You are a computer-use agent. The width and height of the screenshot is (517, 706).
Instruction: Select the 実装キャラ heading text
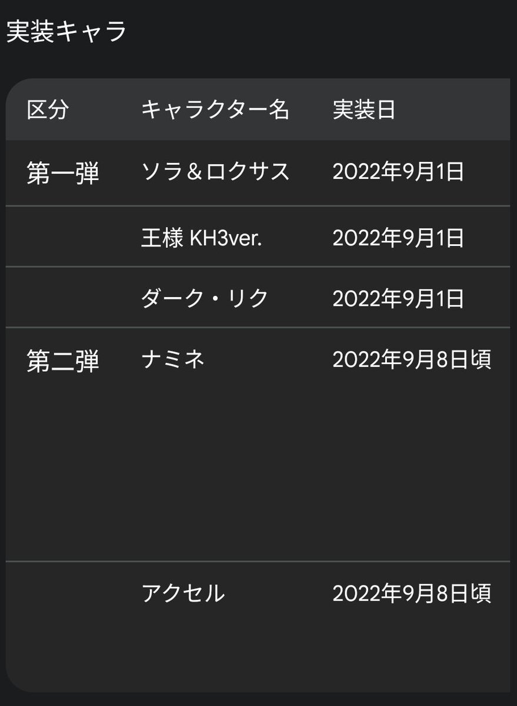pyautogui.click(x=66, y=32)
